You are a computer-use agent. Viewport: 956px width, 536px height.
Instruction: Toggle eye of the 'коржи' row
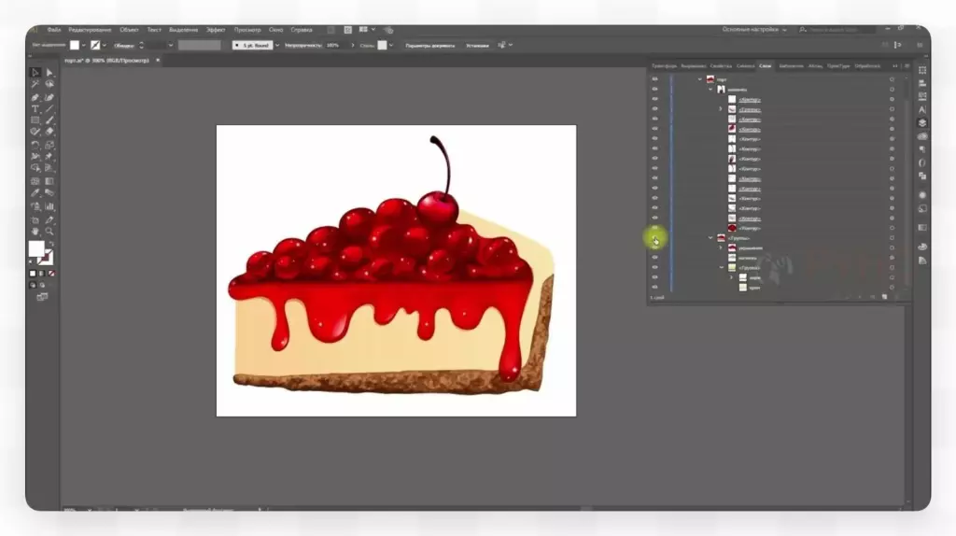[x=654, y=277]
